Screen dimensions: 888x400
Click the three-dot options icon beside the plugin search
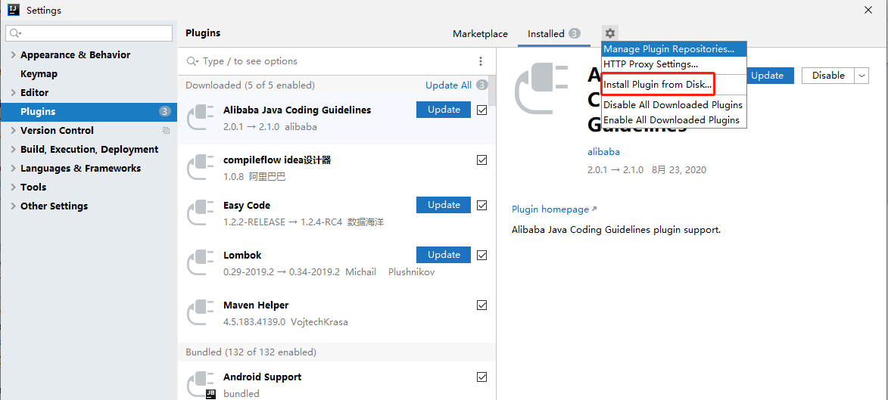pyautogui.click(x=480, y=61)
